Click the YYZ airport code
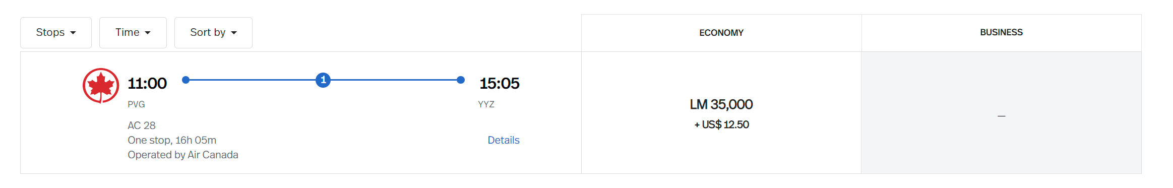Viewport: 1173px width, 188px height. [486, 104]
